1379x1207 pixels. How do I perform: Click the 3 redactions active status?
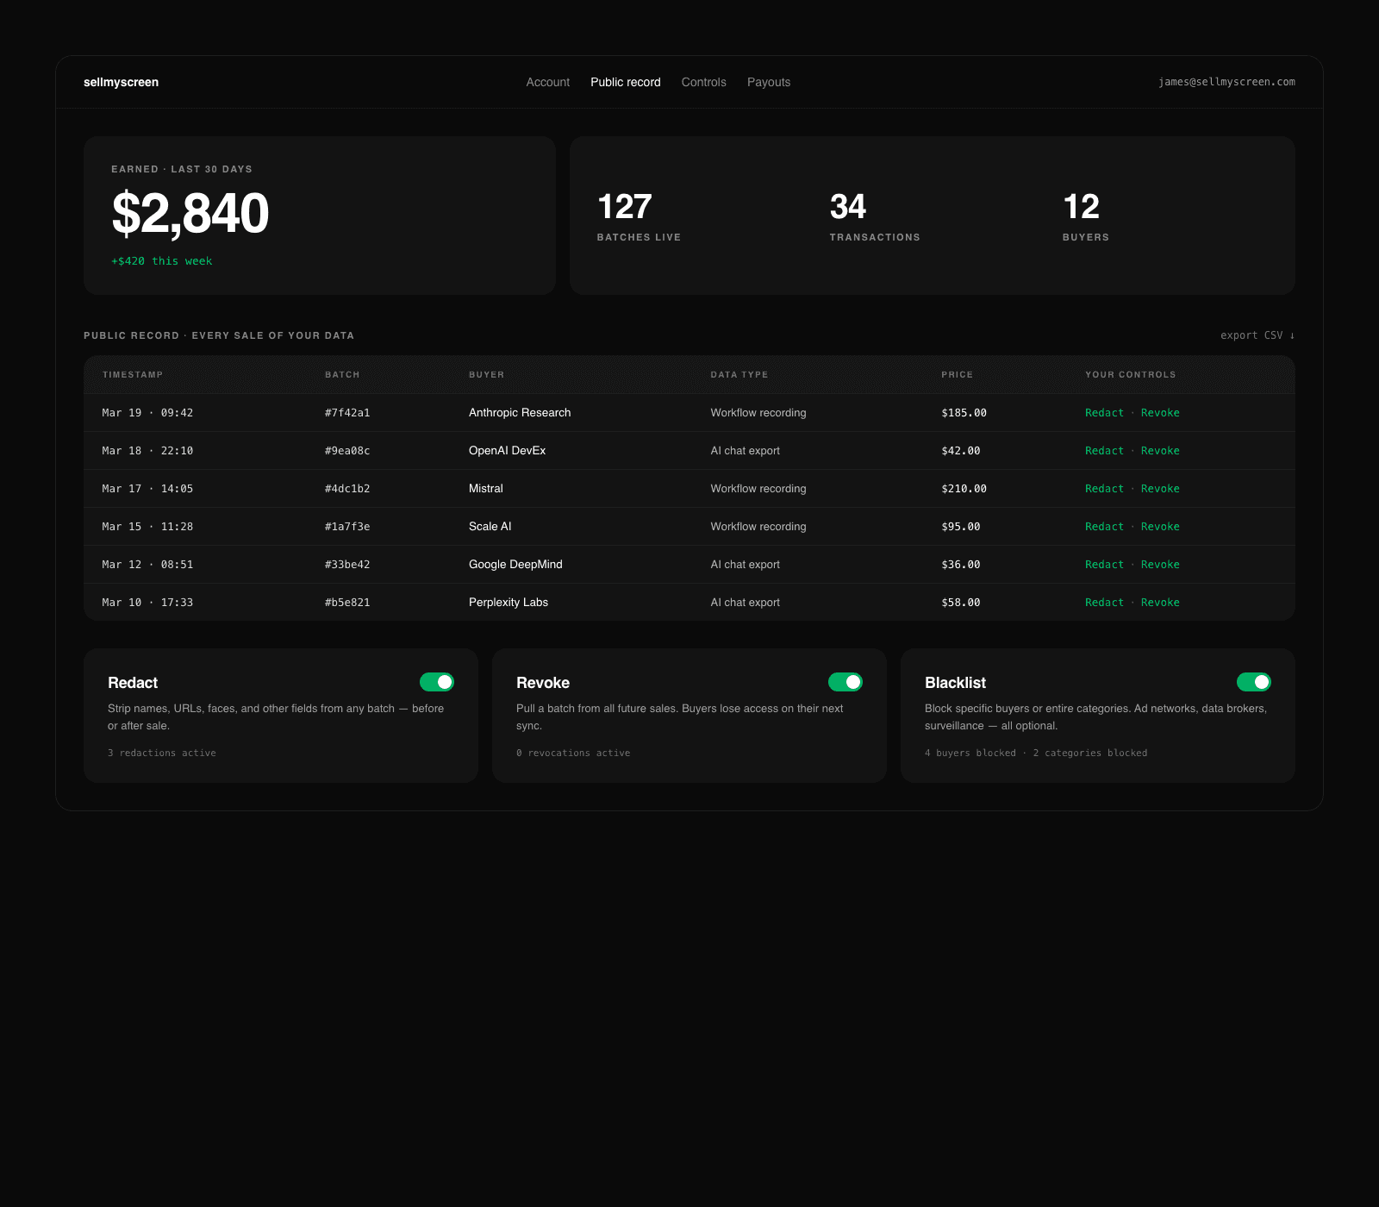[x=162, y=754]
